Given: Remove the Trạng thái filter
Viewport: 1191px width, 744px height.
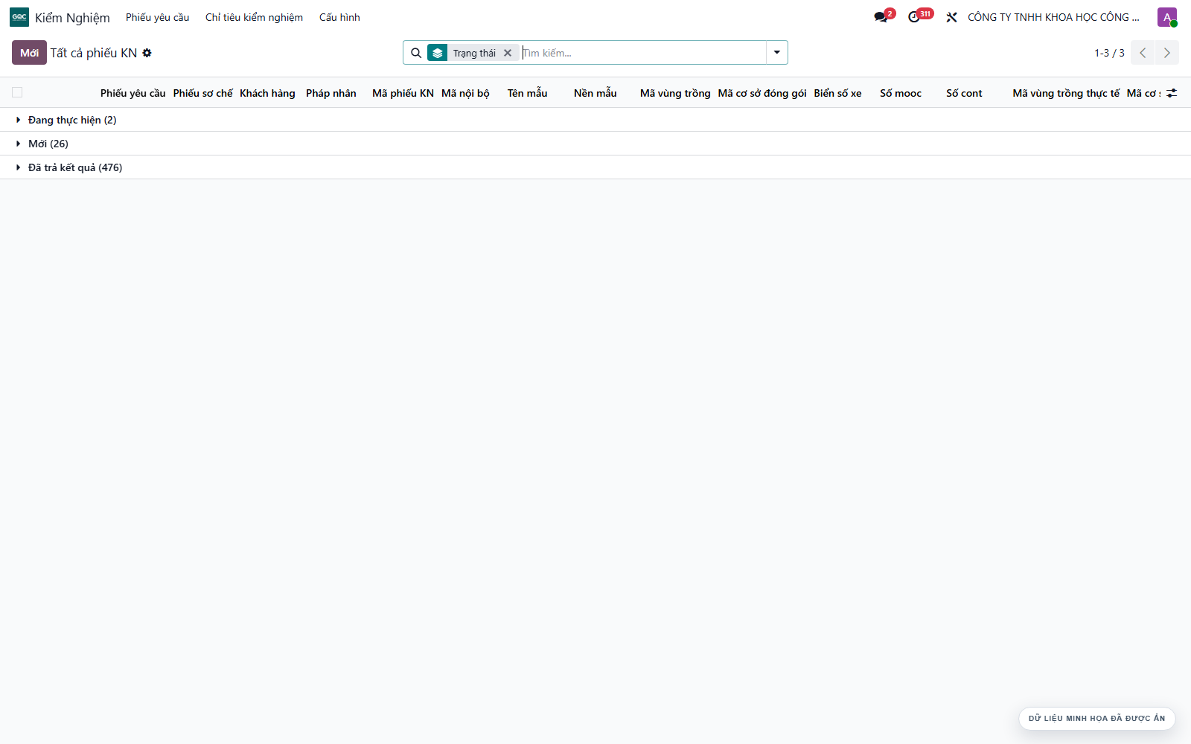Looking at the screenshot, I should pos(508,53).
